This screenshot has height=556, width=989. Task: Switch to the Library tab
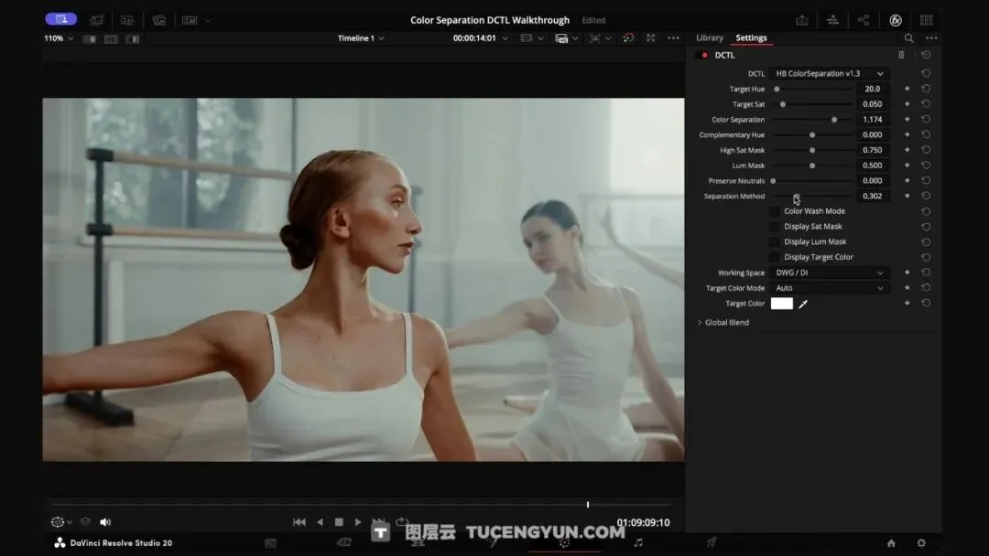(709, 38)
